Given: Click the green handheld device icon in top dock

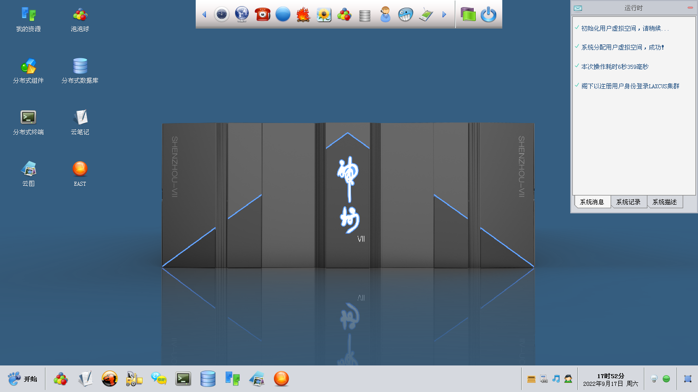Looking at the screenshot, I should click(x=426, y=14).
